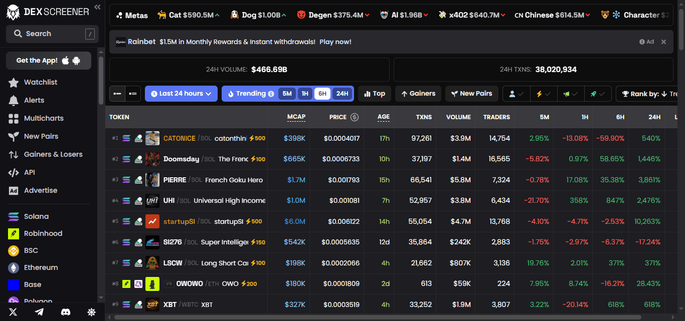Open Alerts via the bell icon

tap(14, 100)
